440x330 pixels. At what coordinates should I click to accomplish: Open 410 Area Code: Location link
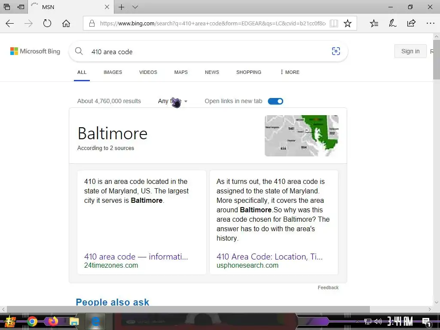pos(270,257)
